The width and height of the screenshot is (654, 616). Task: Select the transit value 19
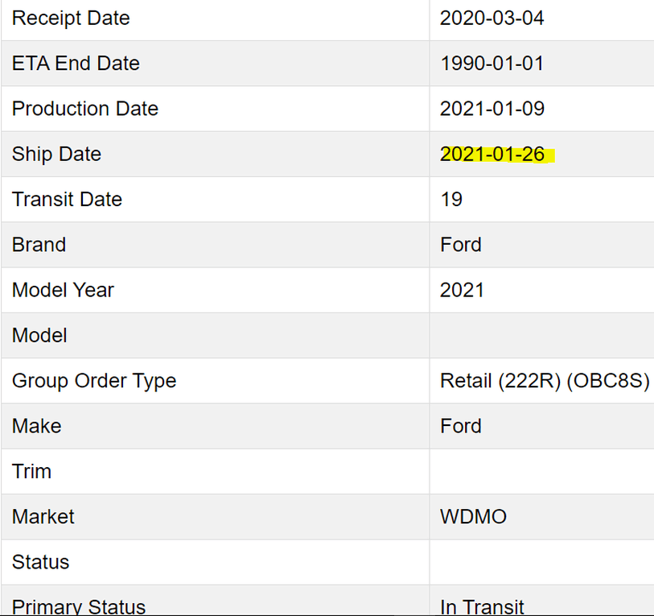click(x=451, y=199)
